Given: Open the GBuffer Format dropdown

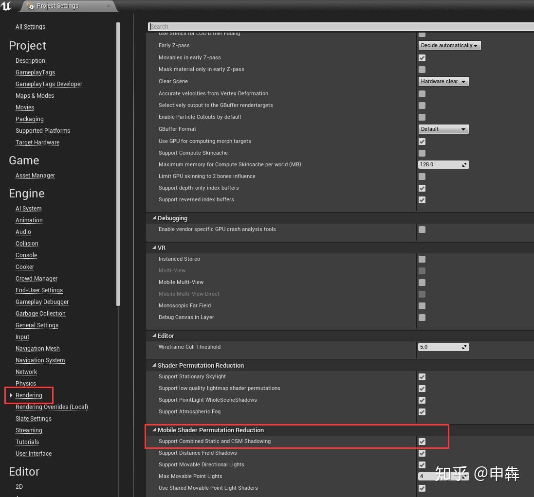Looking at the screenshot, I should point(443,129).
